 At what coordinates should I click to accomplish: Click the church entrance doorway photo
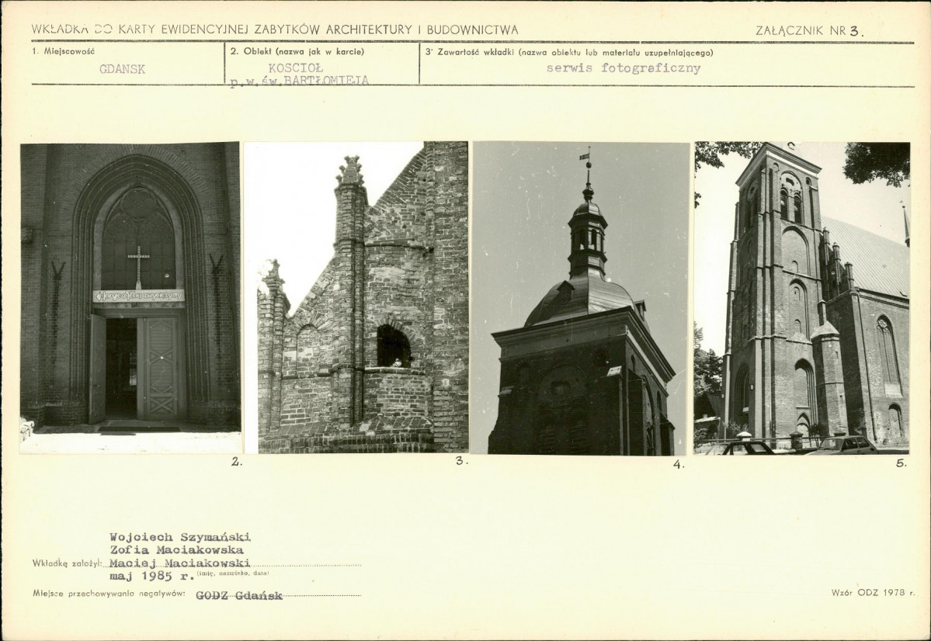pyautogui.click(x=130, y=297)
